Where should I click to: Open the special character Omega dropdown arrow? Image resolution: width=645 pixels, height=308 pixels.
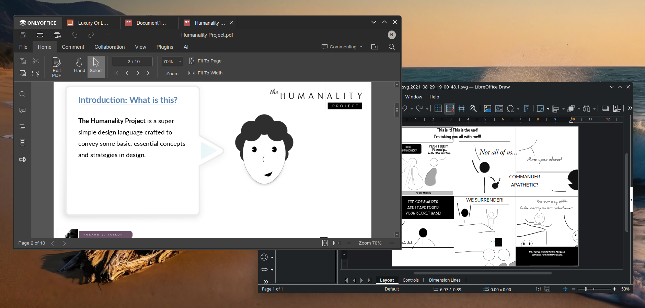[x=518, y=109]
